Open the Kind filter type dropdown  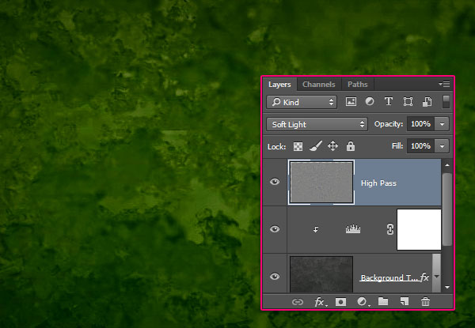tap(301, 102)
